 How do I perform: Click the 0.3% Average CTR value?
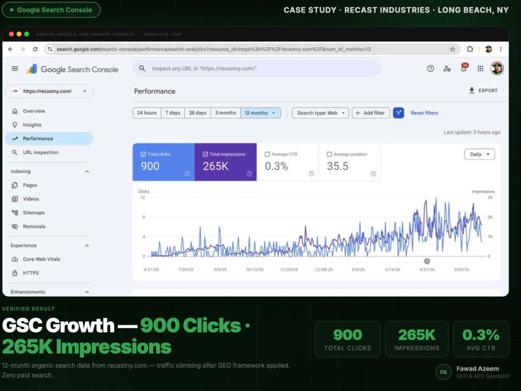277,166
